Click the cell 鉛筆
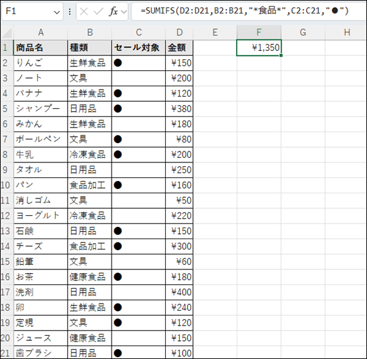Image resolution: width=367 pixels, height=359 pixels. (41, 262)
